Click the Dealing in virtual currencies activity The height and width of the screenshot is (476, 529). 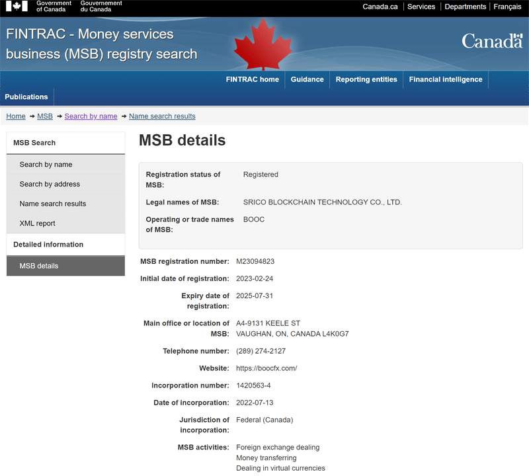click(x=280, y=468)
